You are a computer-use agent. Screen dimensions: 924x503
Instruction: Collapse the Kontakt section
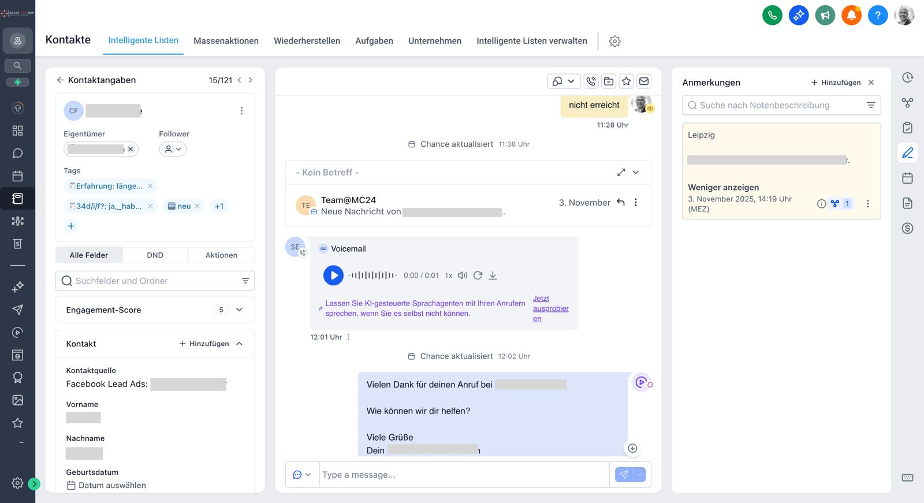(239, 344)
